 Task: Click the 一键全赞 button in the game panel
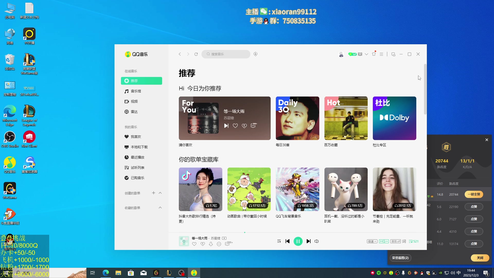(474, 194)
